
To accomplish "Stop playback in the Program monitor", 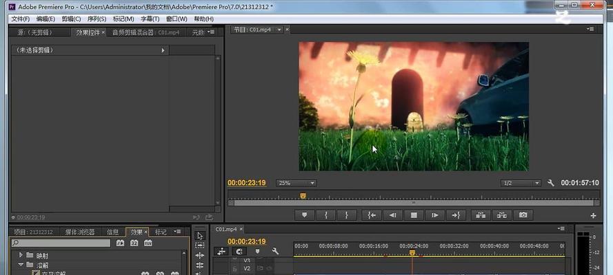I will click(x=414, y=215).
